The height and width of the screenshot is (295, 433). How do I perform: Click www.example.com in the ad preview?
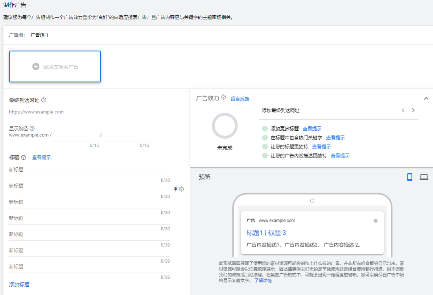tap(277, 221)
